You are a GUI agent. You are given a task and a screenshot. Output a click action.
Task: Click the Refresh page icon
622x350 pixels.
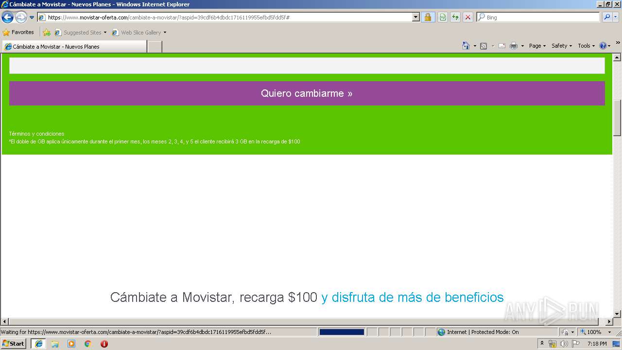pos(455,17)
